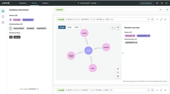
Task: Open saved Cypher bookmarks sidebar icon
Action: click(x=3, y=17)
